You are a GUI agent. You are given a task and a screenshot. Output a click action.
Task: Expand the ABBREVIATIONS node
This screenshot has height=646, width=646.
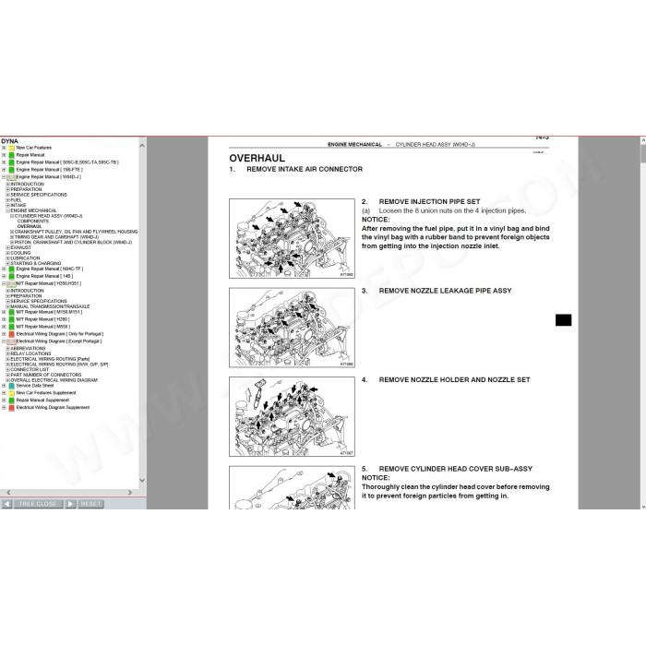point(7,349)
